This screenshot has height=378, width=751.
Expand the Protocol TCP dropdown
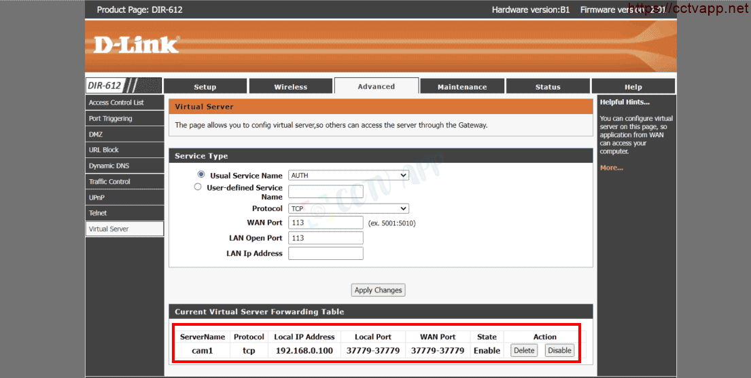[x=348, y=208]
